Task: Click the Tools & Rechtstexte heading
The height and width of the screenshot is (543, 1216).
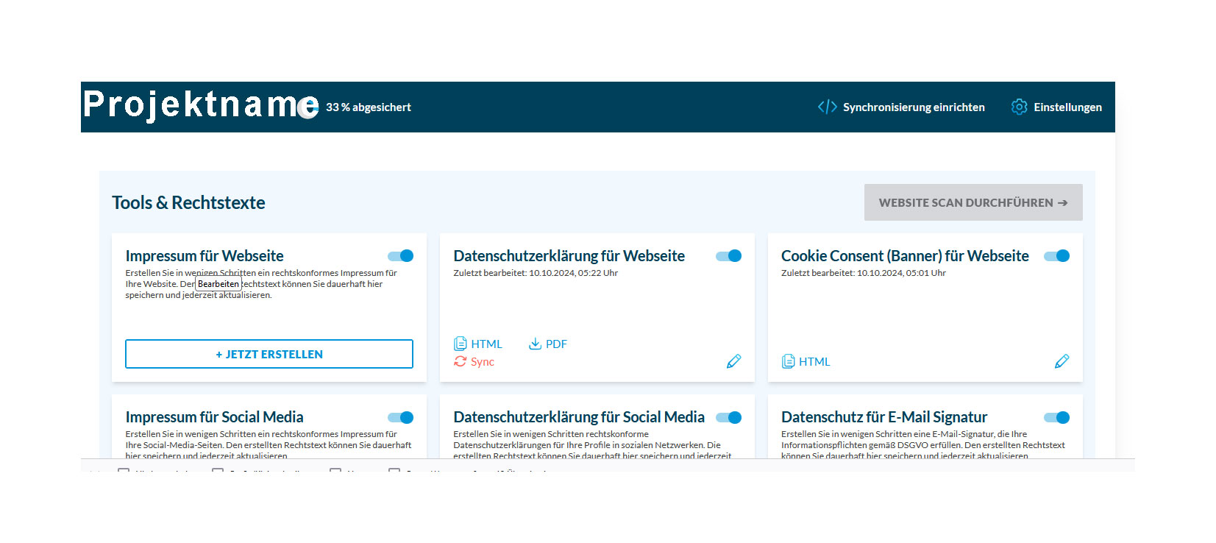Action: click(188, 202)
